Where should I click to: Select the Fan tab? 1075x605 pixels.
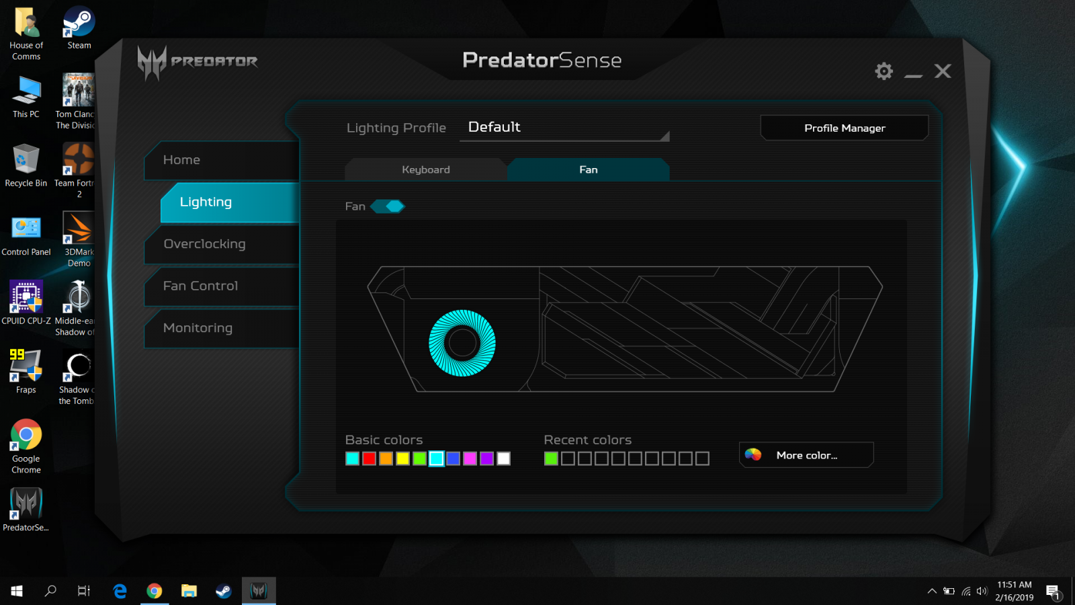coord(589,169)
